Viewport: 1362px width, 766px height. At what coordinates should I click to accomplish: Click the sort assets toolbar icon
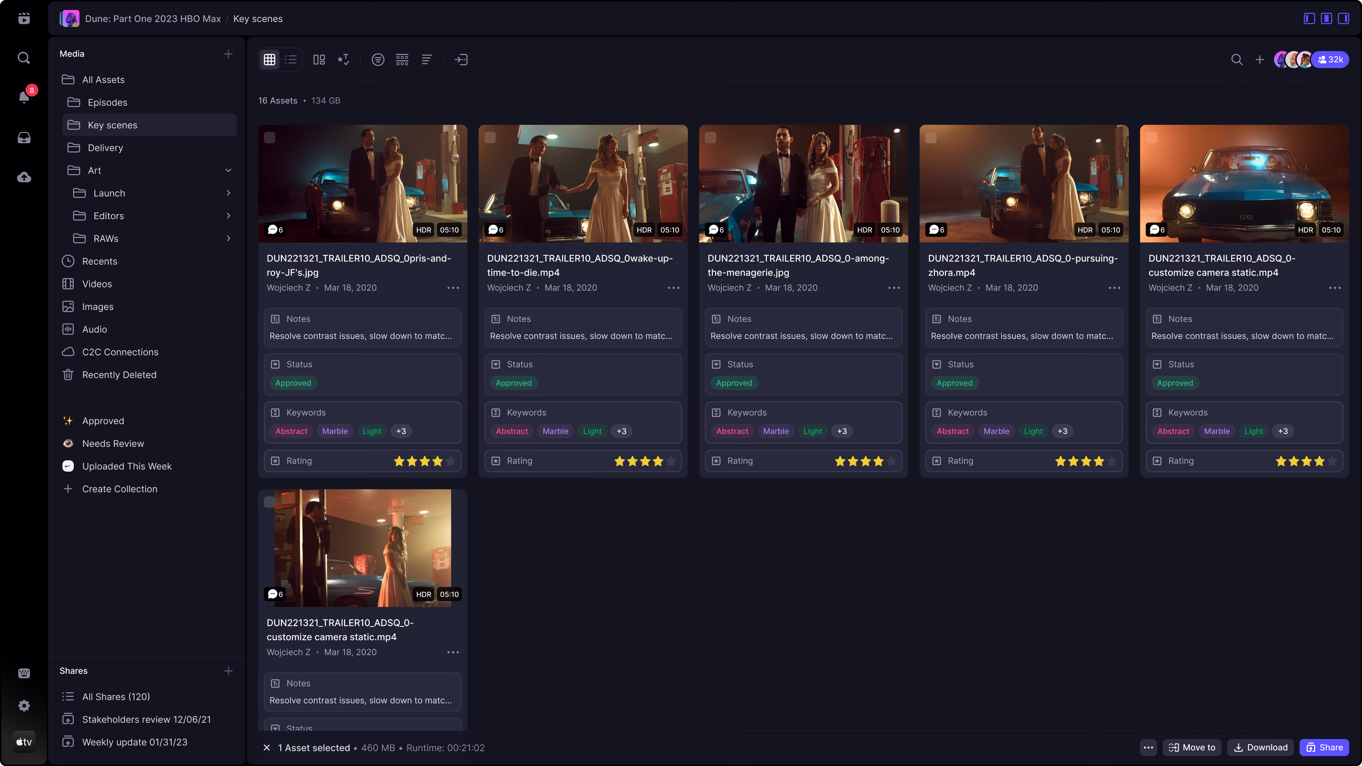point(427,59)
